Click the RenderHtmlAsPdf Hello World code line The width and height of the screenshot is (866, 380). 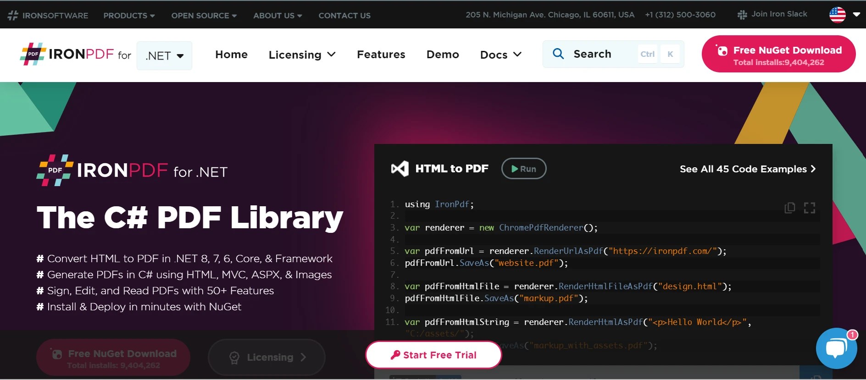pos(577,322)
